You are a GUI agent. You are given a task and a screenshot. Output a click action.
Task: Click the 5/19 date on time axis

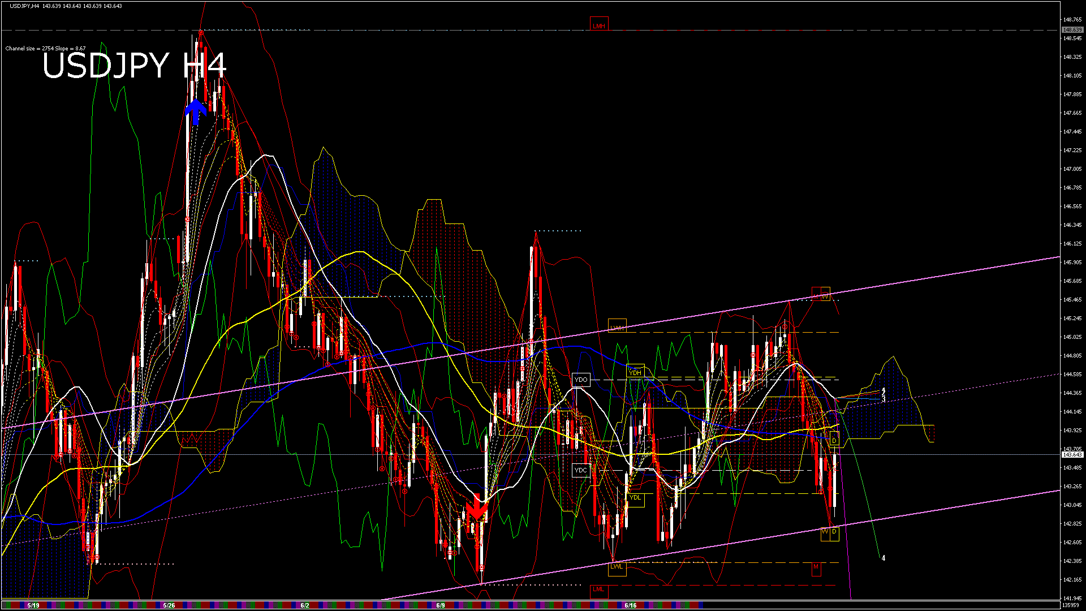click(33, 605)
